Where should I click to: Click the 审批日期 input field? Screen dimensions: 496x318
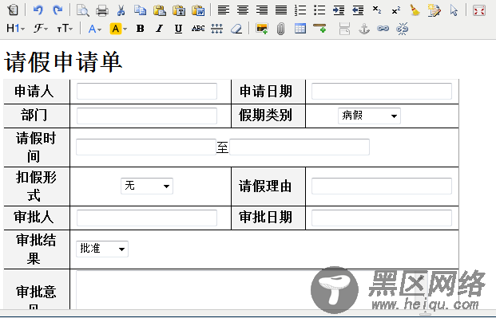point(382,218)
